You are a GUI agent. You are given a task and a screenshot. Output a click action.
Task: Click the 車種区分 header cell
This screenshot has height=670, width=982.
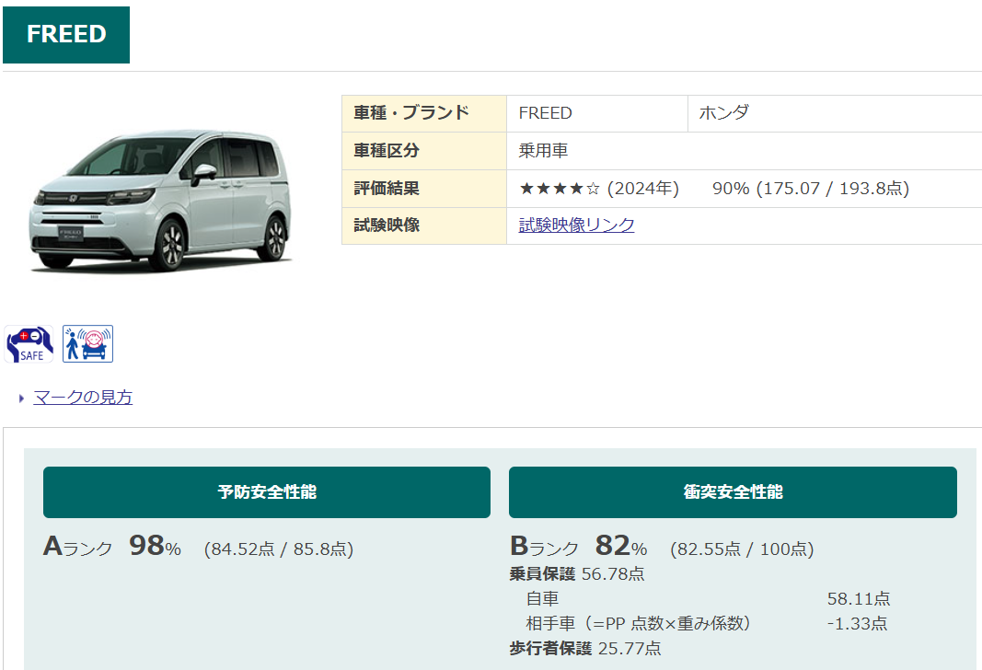424,151
